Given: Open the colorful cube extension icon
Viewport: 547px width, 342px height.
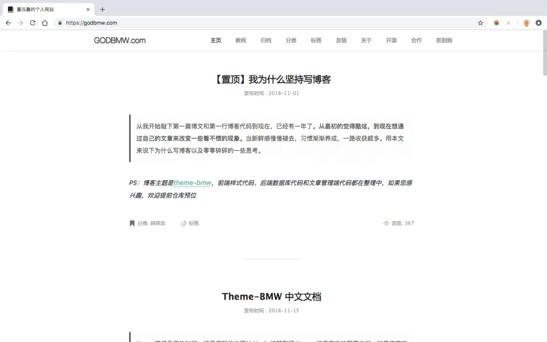Looking at the screenshot, I should pyautogui.click(x=496, y=23).
